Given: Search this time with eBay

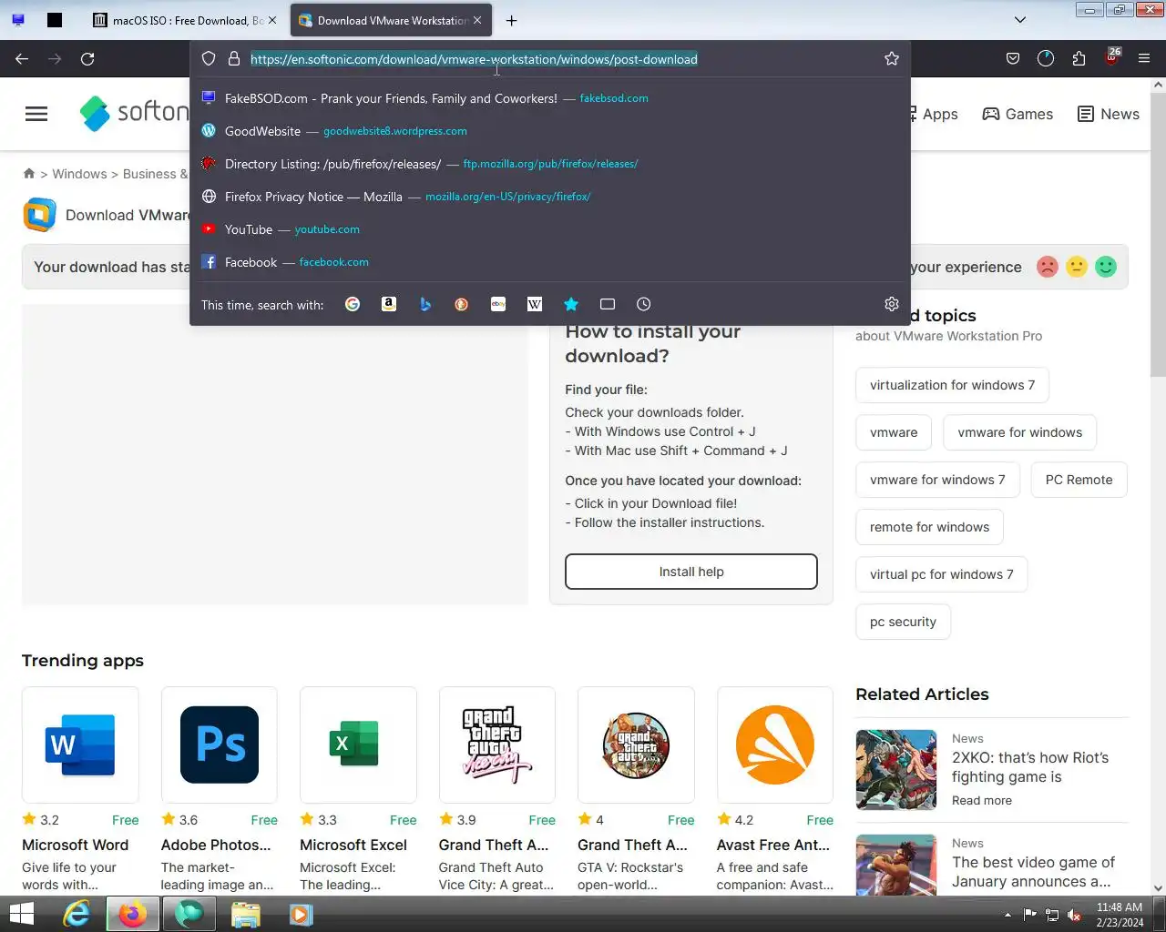Looking at the screenshot, I should (x=498, y=304).
